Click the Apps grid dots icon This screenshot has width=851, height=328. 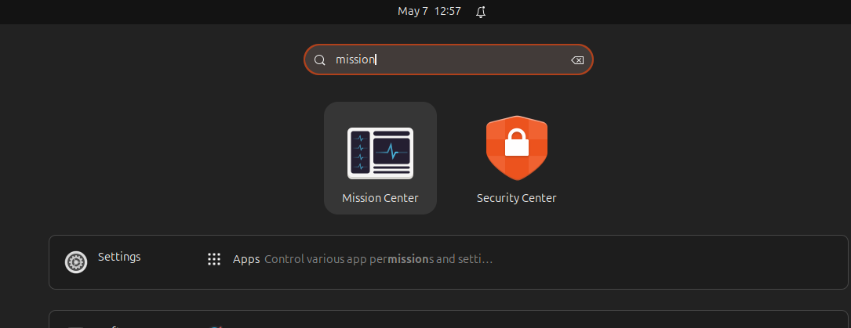coord(214,259)
